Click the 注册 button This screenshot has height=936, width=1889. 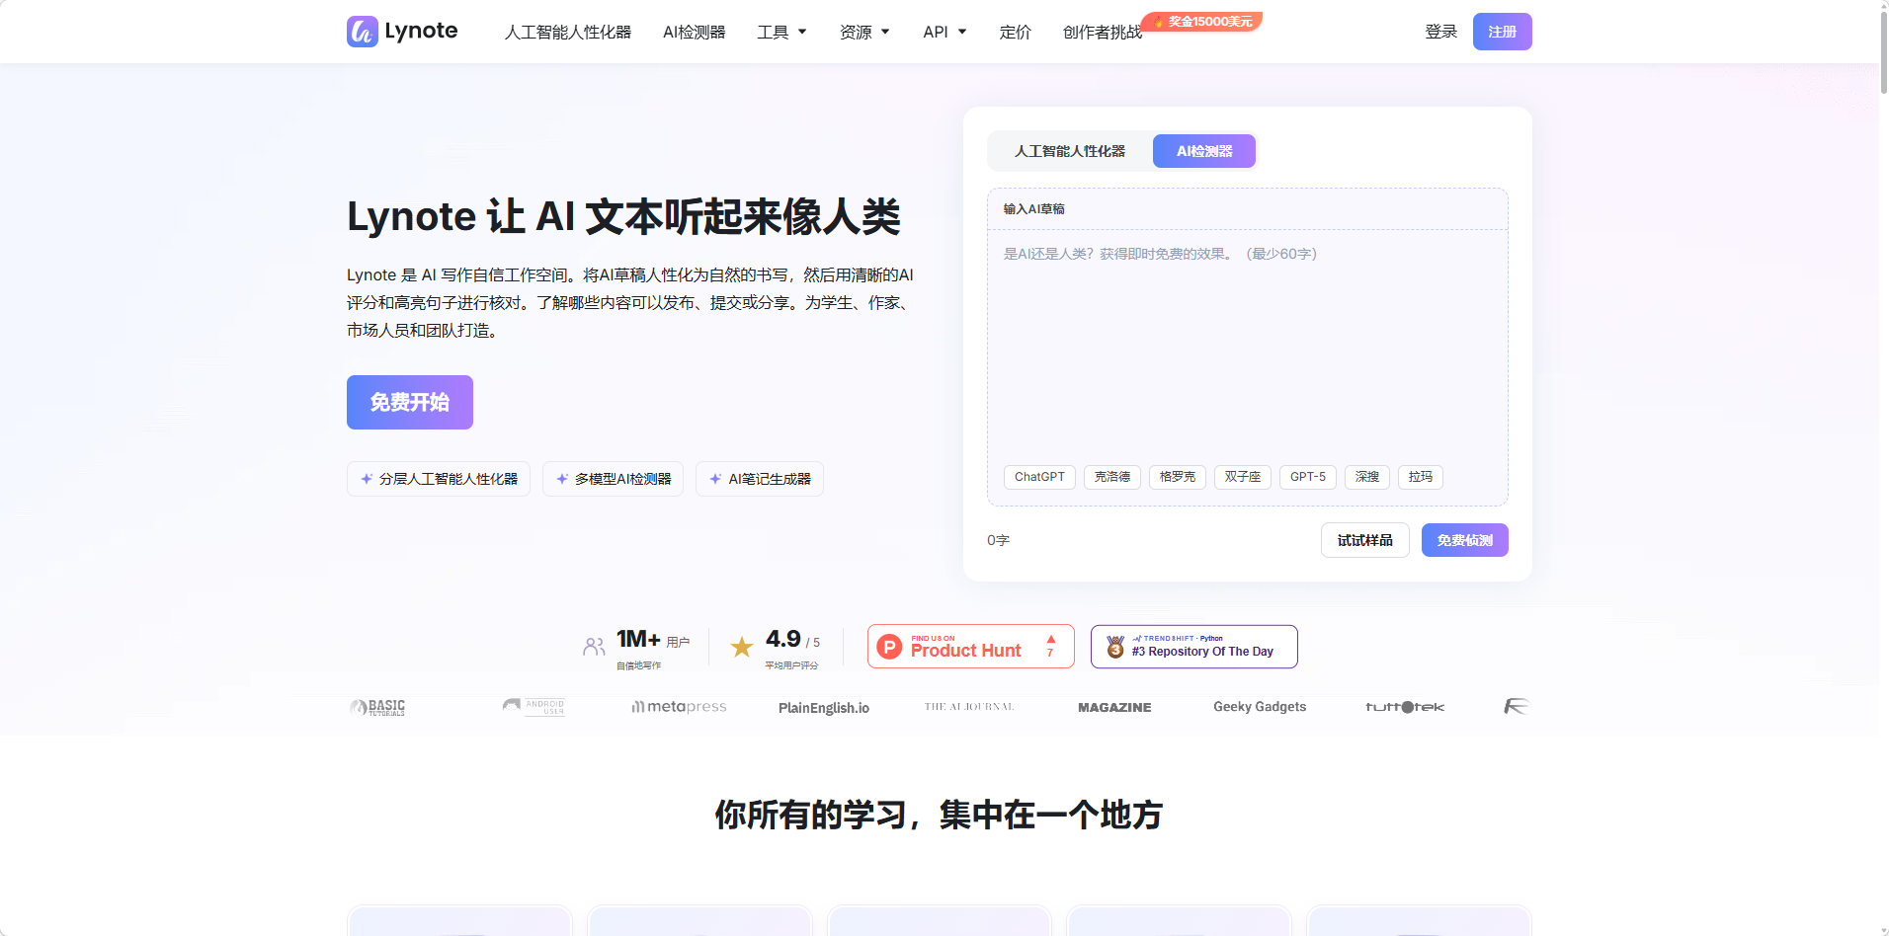[1502, 32]
